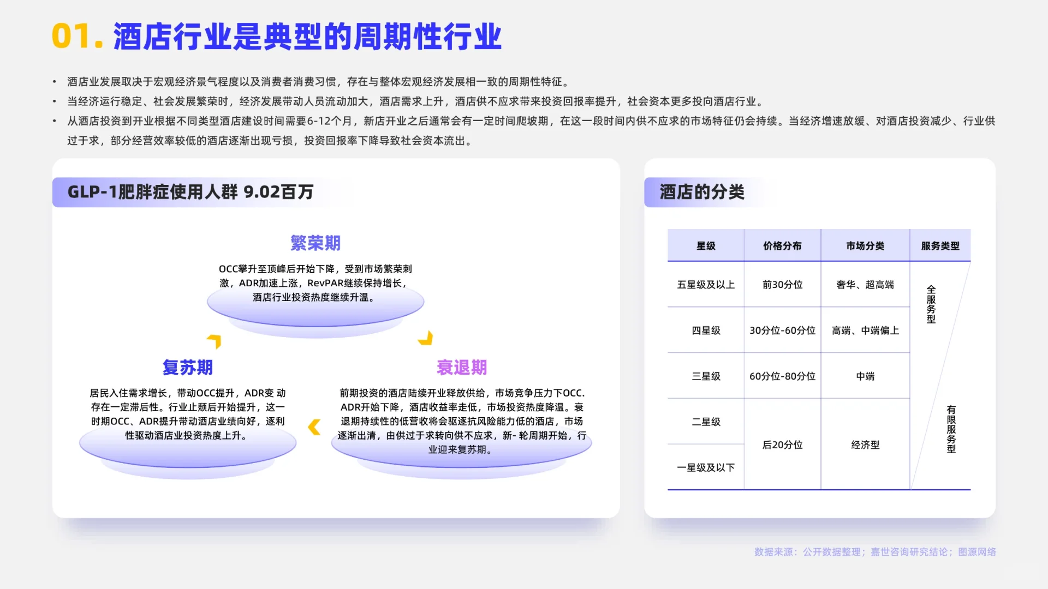Select the 衰退期 description beginning 前期投资的酒店
1048x589 pixels.
(462, 421)
